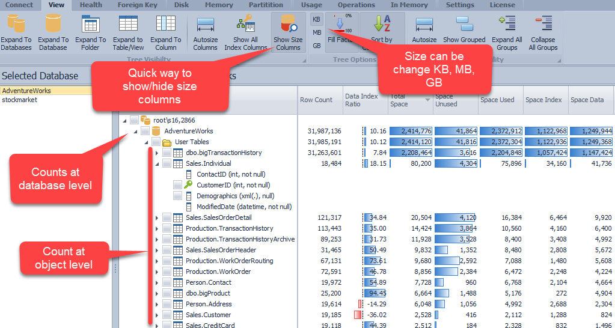
Task: Collapse the User Tables folder
Action: (x=147, y=142)
